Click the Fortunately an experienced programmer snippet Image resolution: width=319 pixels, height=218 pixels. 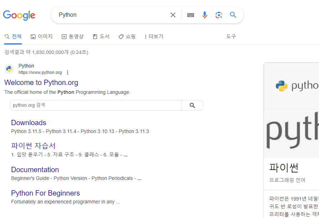click(66, 202)
